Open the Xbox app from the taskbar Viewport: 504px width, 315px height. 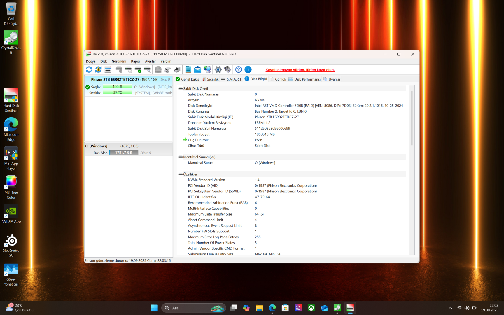[x=311, y=308]
